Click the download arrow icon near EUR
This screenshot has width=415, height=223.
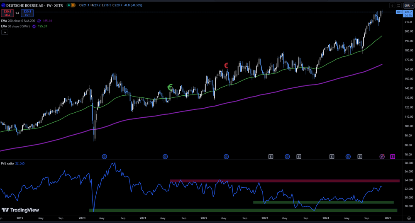pyautogui.click(x=392, y=5)
